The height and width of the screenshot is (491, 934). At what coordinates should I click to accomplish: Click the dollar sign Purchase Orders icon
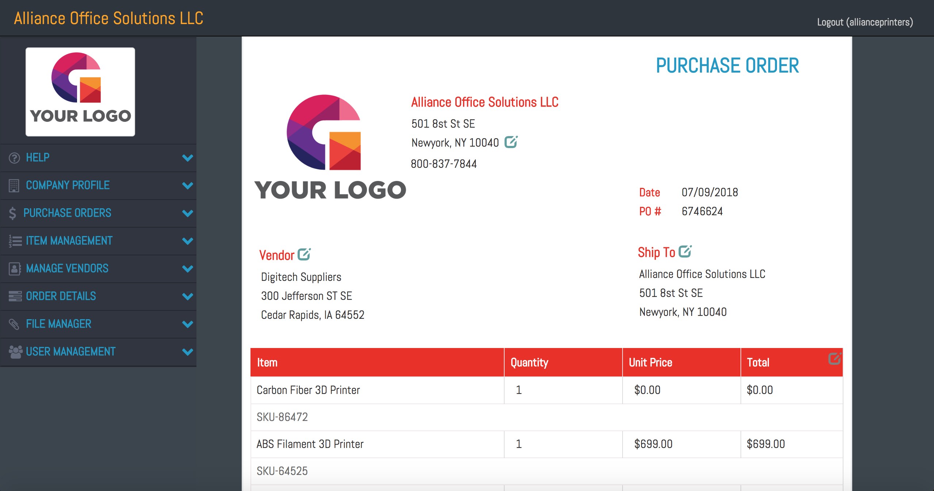pyautogui.click(x=12, y=213)
